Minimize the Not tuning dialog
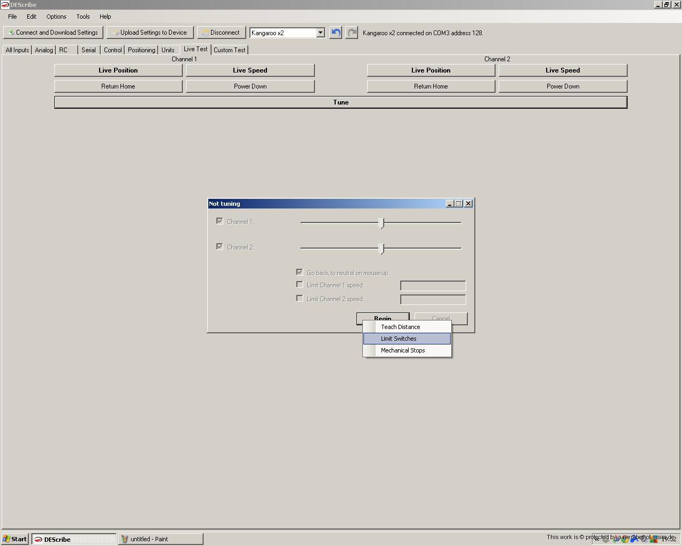This screenshot has height=546, width=682. tap(450, 204)
